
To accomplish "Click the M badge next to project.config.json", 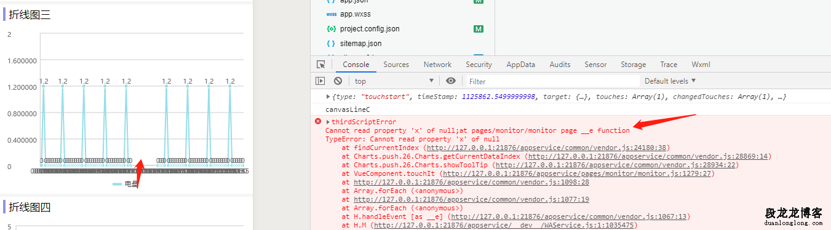I will (x=478, y=29).
